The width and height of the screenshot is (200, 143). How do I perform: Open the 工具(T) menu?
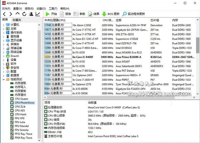point(53,9)
